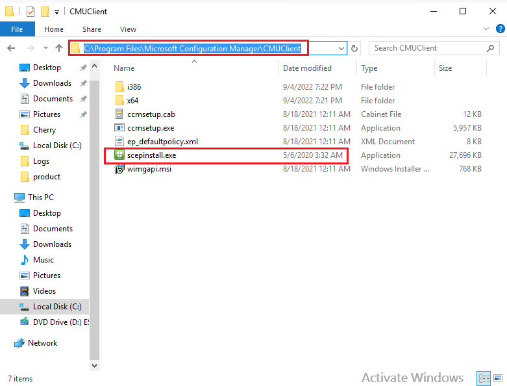Sort by the Type column header
Viewport: 507px width, 386px height.
tap(369, 68)
